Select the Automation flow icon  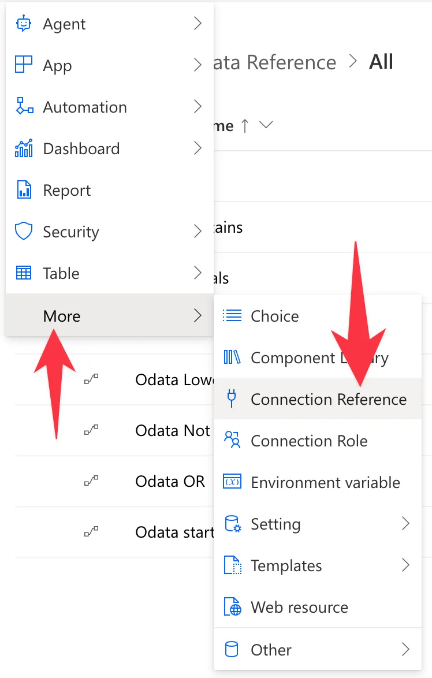tap(24, 106)
